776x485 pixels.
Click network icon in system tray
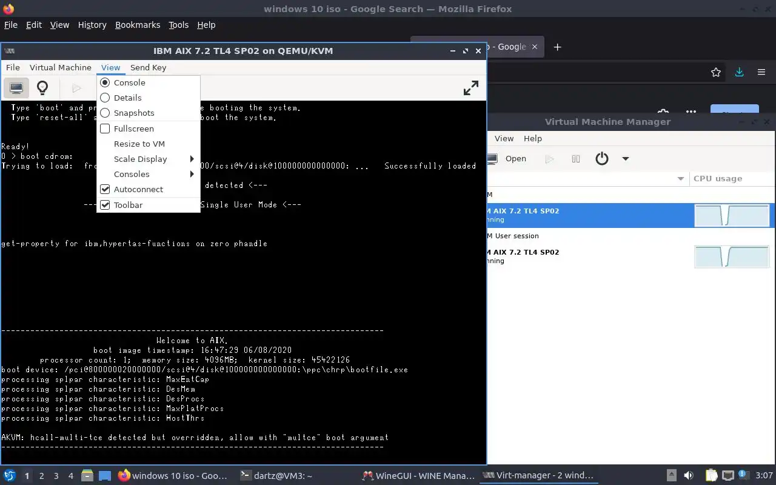coord(727,475)
